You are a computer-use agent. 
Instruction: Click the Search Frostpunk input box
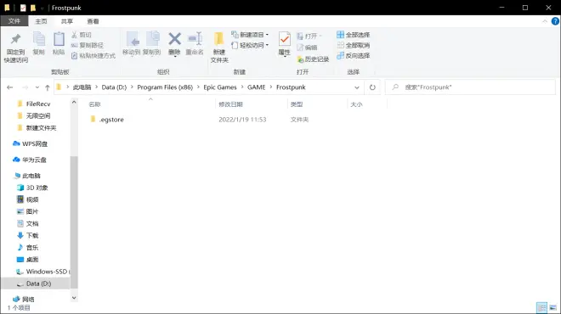[470, 87]
